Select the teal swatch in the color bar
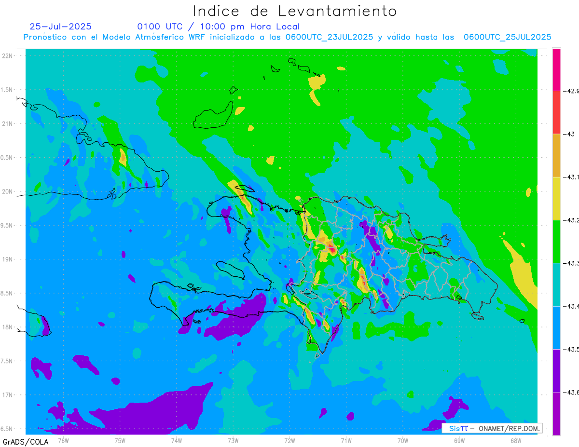This screenshot has height=447, width=579. pos(556,284)
